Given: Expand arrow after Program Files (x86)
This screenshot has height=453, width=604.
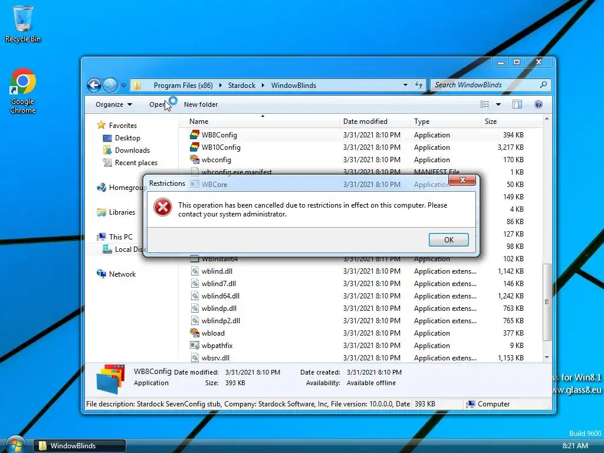Looking at the screenshot, I should (x=221, y=85).
